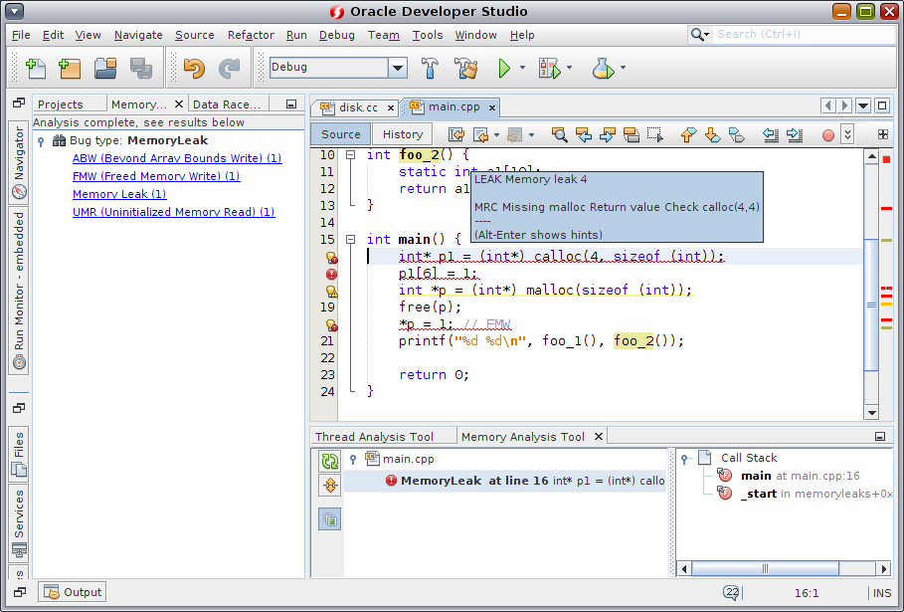The image size is (904, 612).
Task: Switch to the disk.cc editor tab
Action: (x=357, y=106)
